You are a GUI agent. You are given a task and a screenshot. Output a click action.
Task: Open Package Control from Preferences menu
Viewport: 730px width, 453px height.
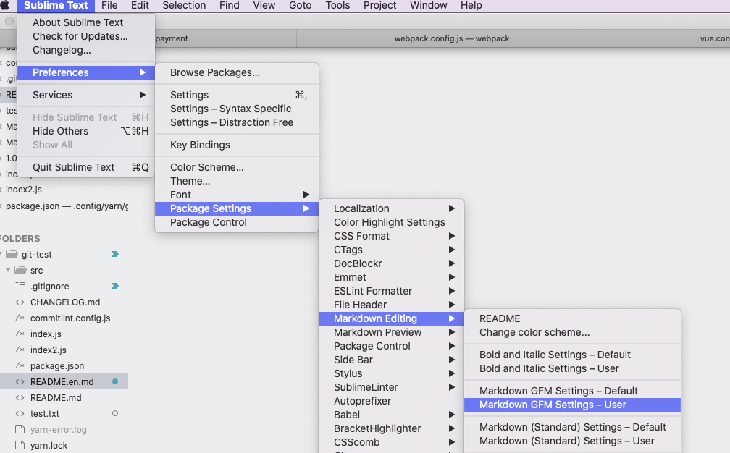(207, 222)
